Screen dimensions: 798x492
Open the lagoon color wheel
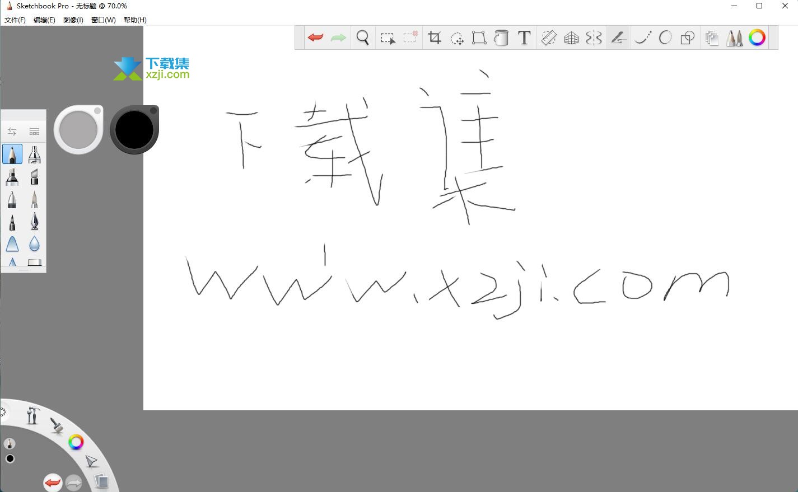76,442
